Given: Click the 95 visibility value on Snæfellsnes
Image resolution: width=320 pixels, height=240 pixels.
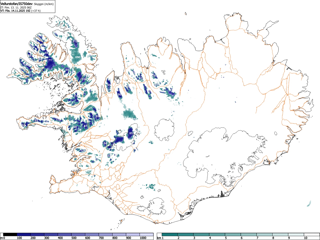Looking at the screenshot, I should coord(36,120).
